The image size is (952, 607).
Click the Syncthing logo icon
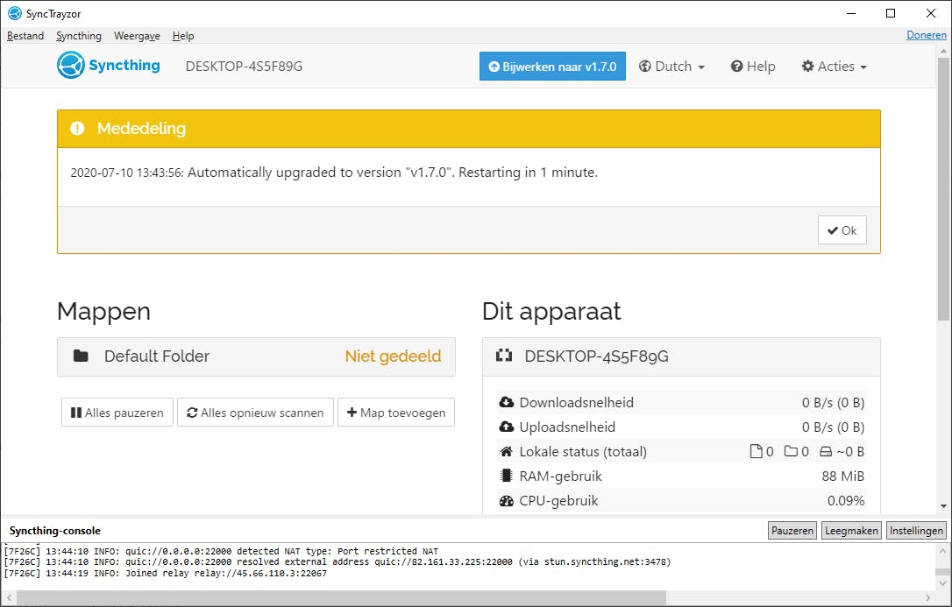point(70,65)
